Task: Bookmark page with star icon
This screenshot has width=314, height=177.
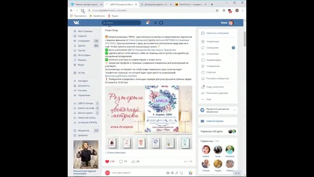Action: click(x=217, y=10)
